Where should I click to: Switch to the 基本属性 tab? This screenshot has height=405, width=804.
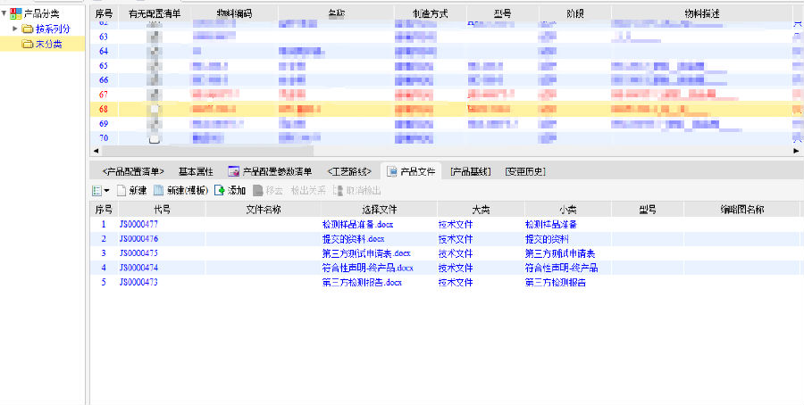[x=195, y=170]
